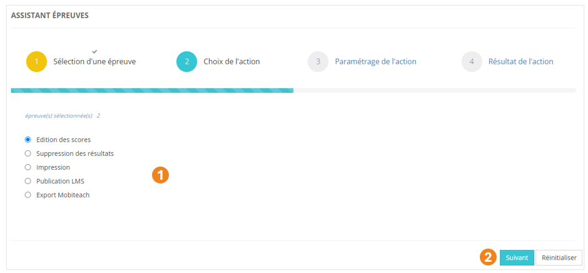Click the orange number 1 callout badge
588x273 pixels.
tap(161, 175)
